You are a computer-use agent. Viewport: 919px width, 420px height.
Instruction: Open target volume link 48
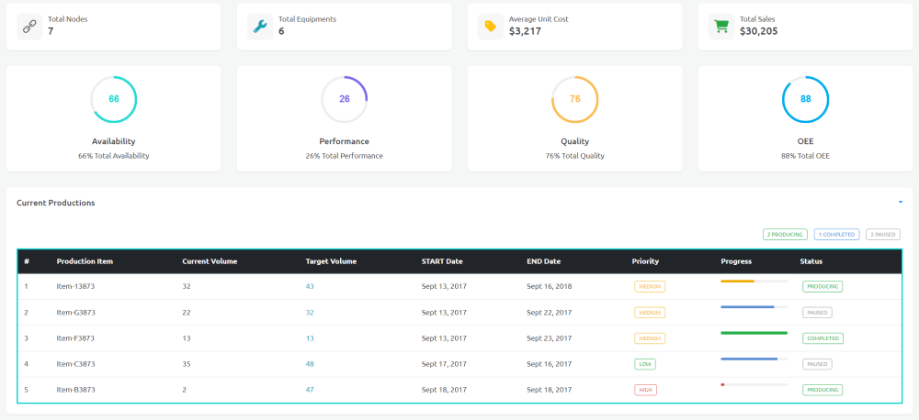click(x=310, y=364)
